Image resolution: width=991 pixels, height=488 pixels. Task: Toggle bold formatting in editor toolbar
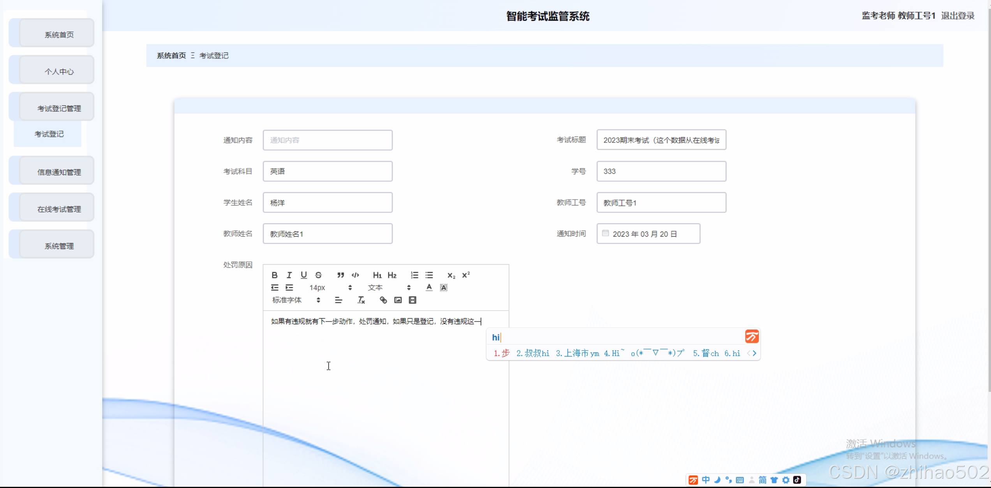tap(274, 275)
